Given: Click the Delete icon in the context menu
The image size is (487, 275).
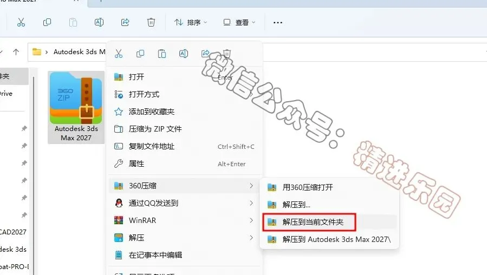Looking at the screenshot, I should (227, 54).
